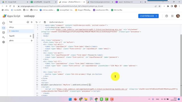The height and width of the screenshot is (102, 182).
Task: Open PowerPoint from the taskbar
Action: pyautogui.click(x=75, y=99)
